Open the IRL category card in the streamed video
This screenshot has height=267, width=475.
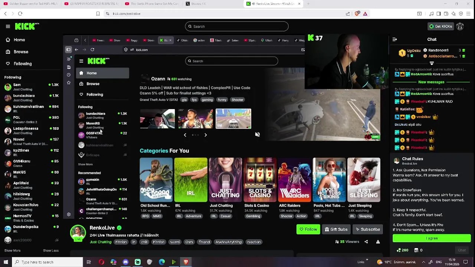coord(191,180)
